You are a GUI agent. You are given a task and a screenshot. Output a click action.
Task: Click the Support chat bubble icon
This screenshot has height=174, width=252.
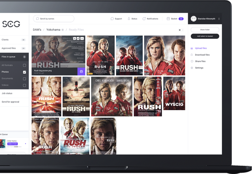[112, 19]
